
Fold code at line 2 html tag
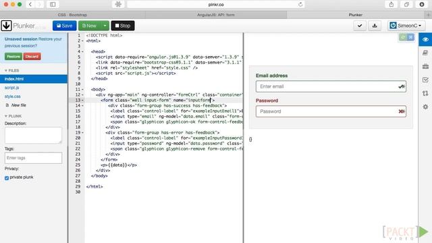82,40
